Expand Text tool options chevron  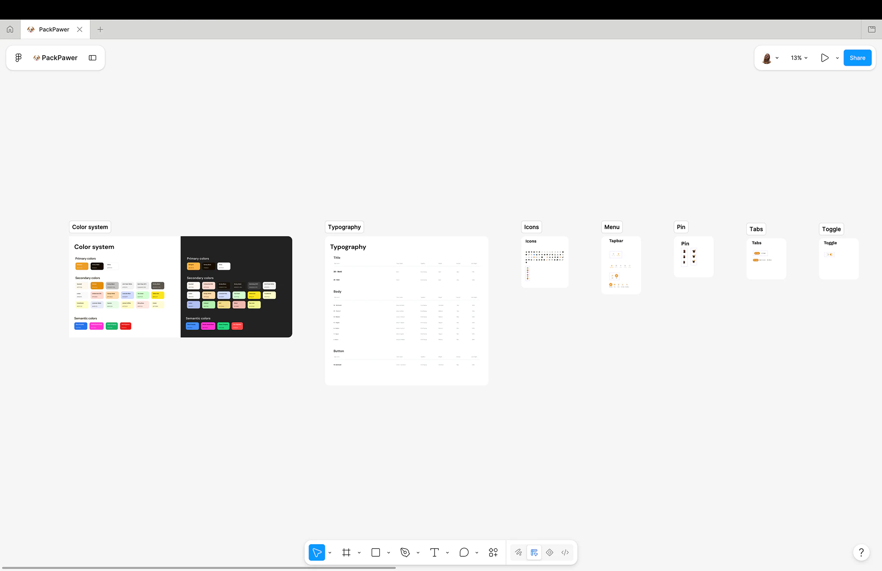pos(447,552)
